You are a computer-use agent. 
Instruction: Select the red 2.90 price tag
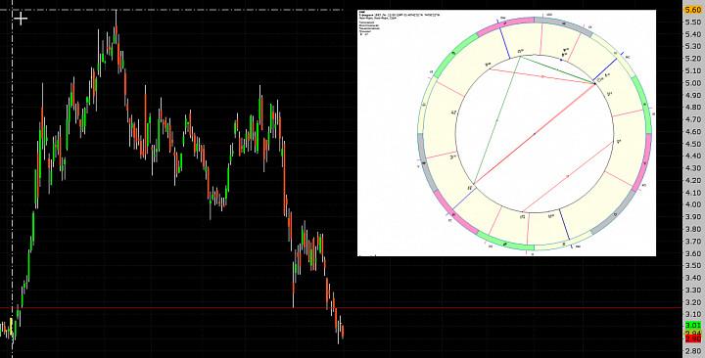(x=693, y=338)
